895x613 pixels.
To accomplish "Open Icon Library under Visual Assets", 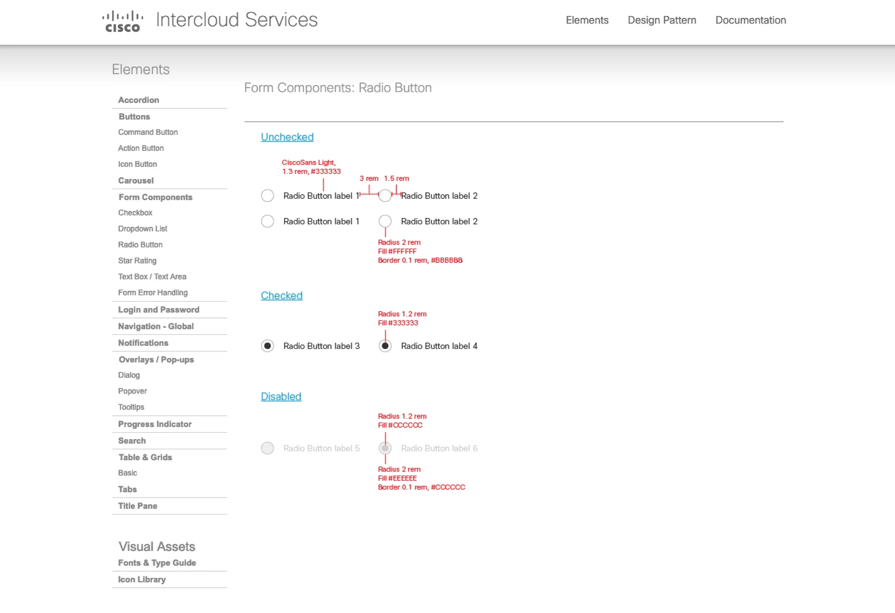I will point(142,579).
